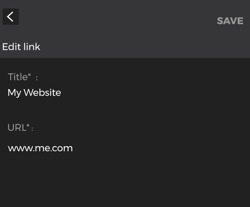
Task: Click the colon after the Title label
Action: 37,78
